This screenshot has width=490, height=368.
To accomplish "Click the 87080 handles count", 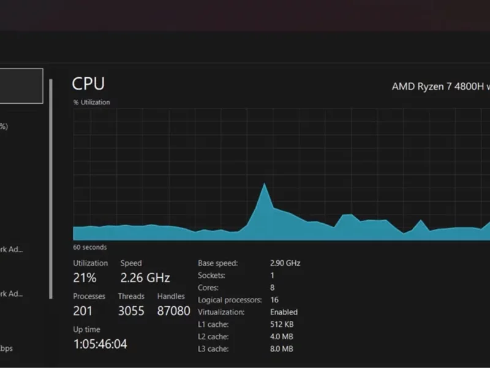I will [x=173, y=311].
